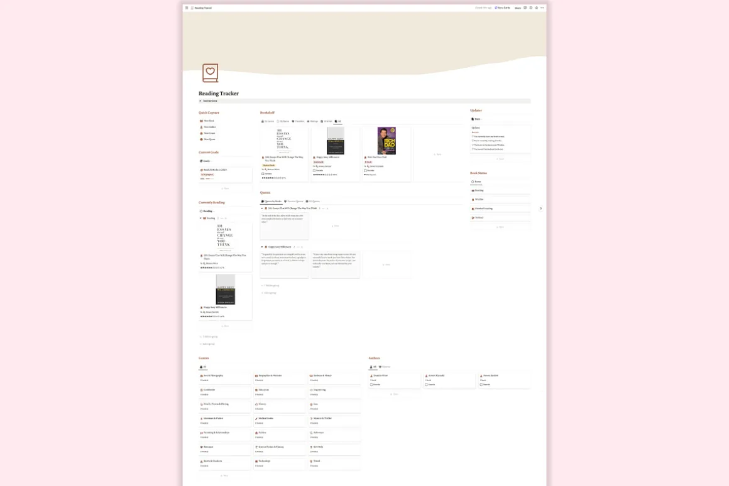The height and width of the screenshot is (486, 729).
Task: Open the sidebar menu icon at top left
Action: tap(187, 8)
